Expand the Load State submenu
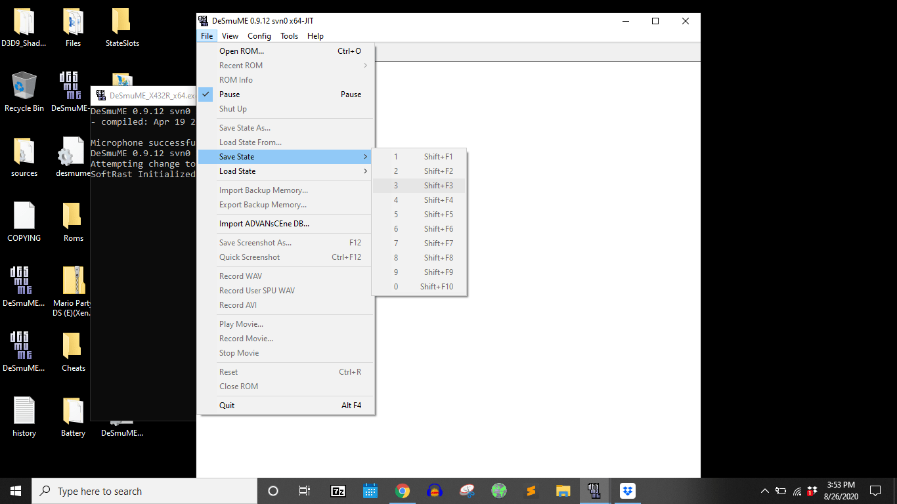 click(286, 171)
